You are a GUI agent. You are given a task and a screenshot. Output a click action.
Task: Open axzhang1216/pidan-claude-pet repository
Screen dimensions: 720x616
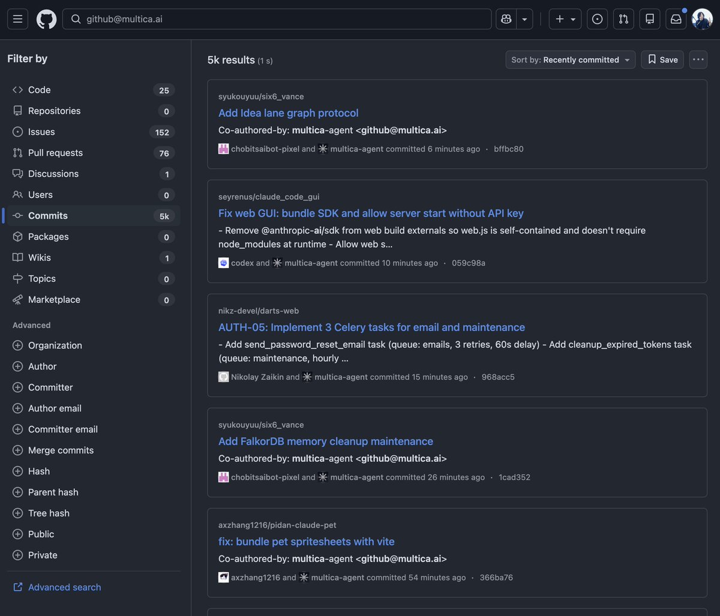[x=277, y=525]
